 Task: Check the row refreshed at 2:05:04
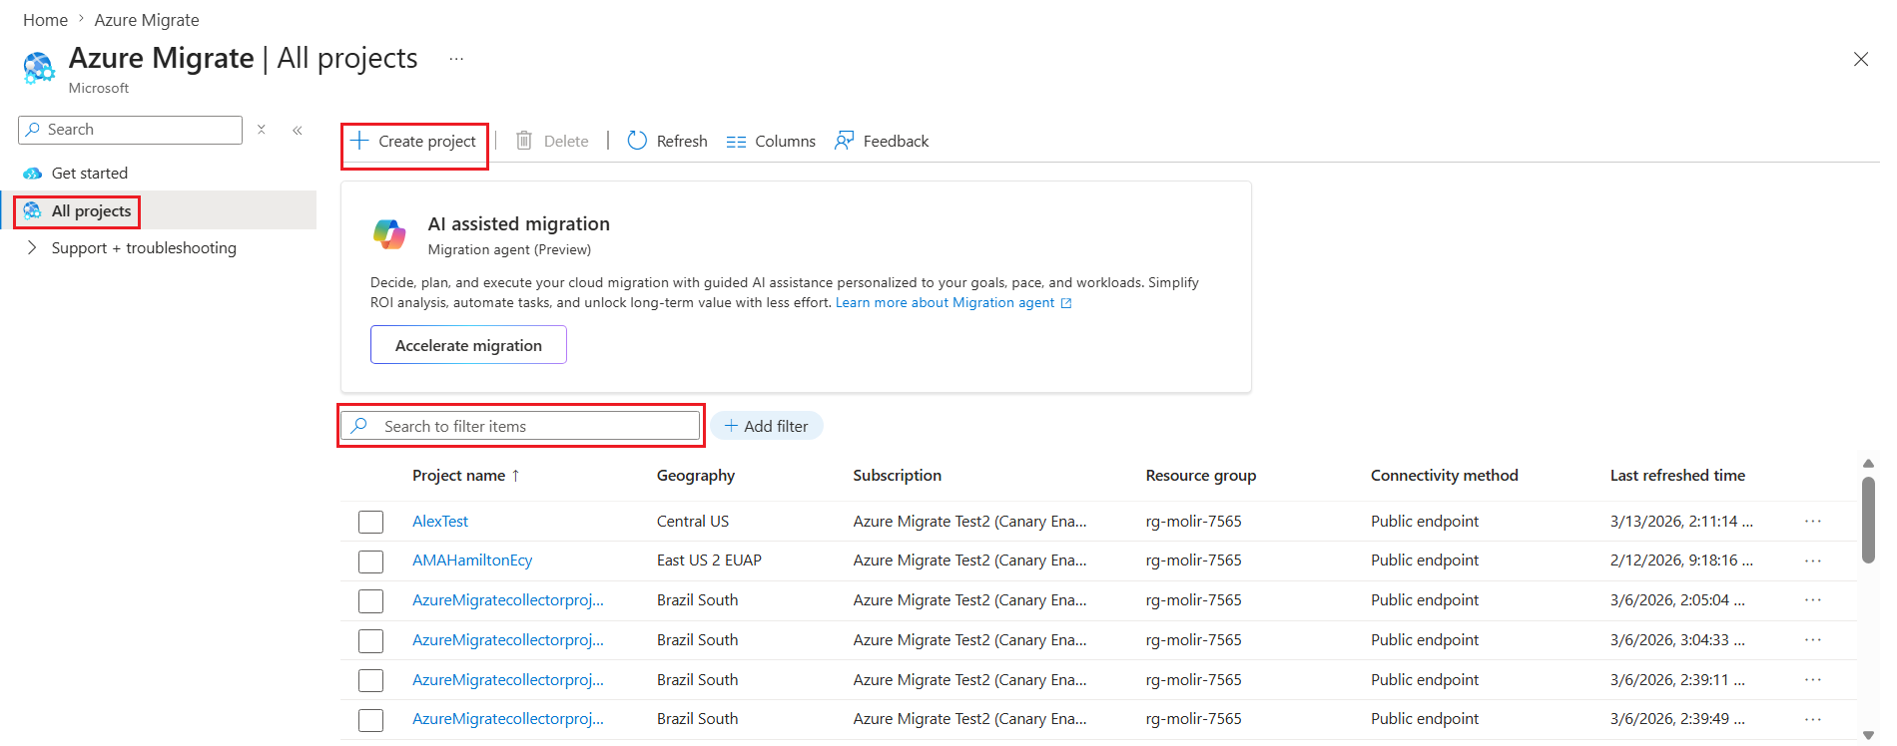pos(370,601)
